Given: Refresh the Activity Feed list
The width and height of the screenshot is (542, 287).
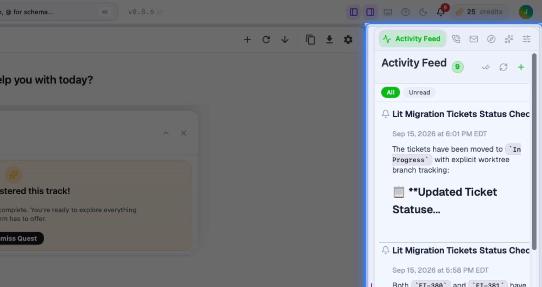Looking at the screenshot, I should coord(503,67).
